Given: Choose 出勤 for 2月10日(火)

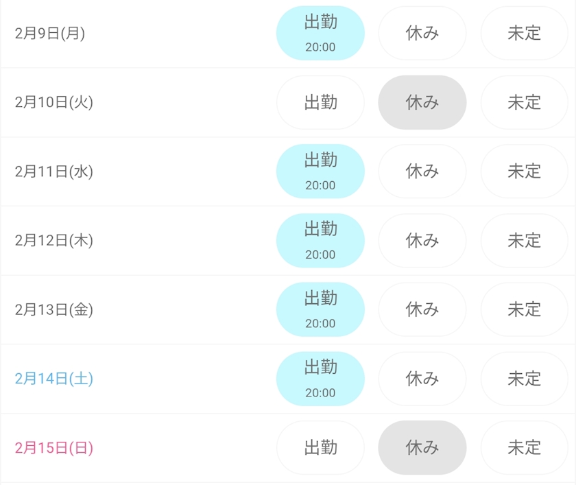Looking at the screenshot, I should (320, 102).
